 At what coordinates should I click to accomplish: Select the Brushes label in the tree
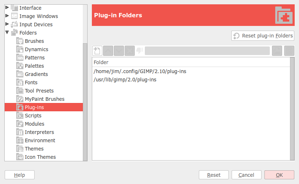click(x=34, y=41)
